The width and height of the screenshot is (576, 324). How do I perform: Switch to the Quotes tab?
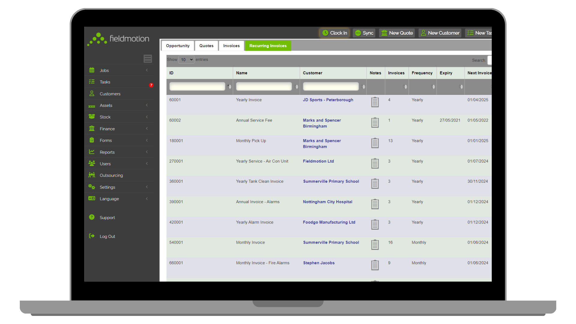tap(206, 46)
